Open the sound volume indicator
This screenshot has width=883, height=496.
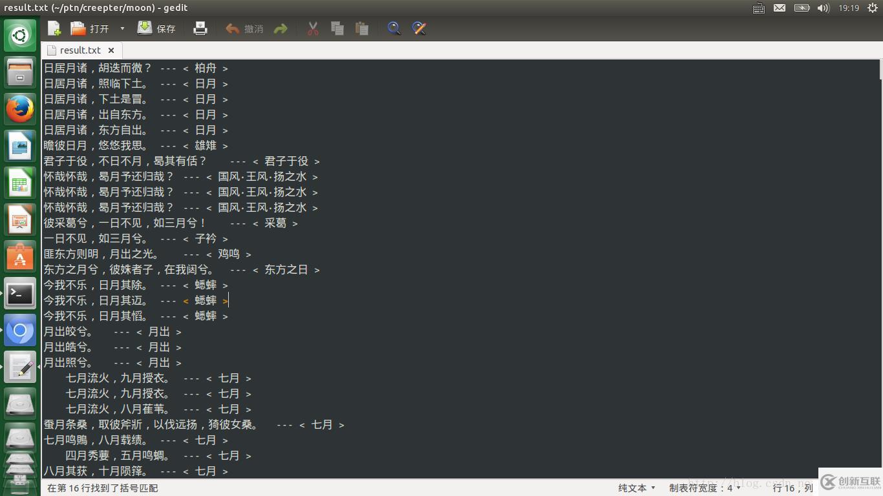click(x=823, y=8)
